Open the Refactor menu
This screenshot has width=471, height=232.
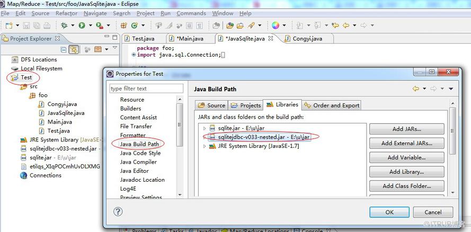tap(66, 13)
